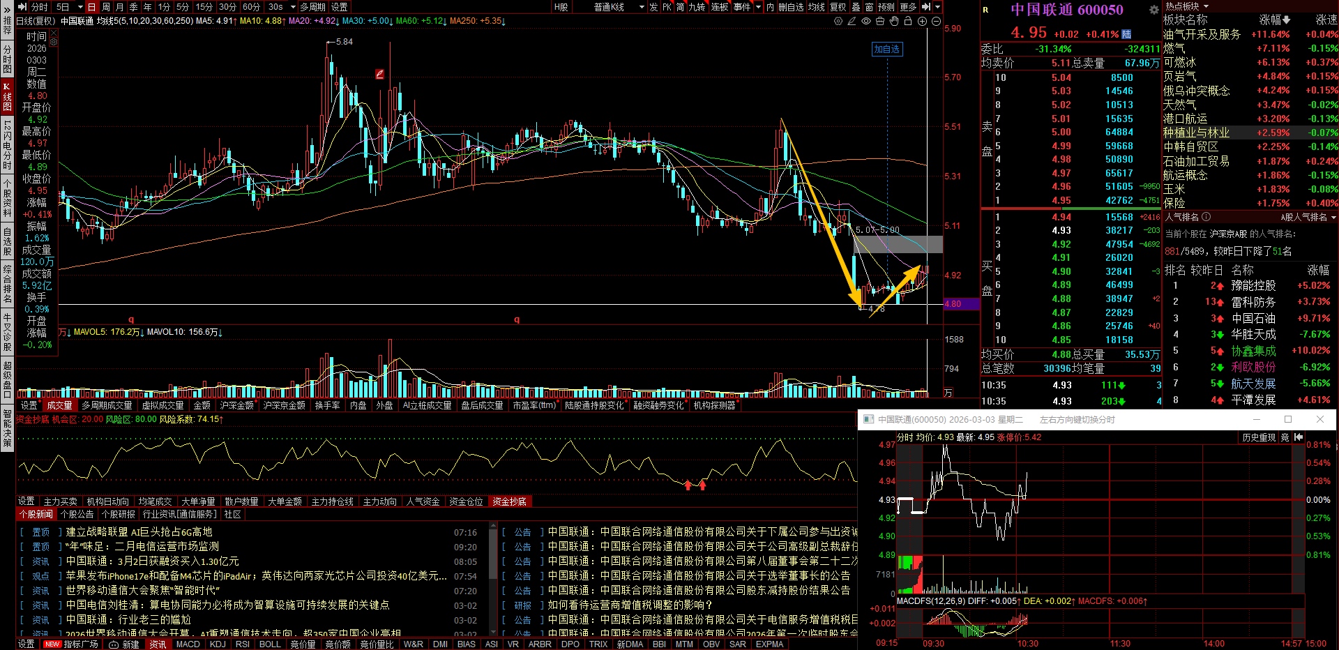The image size is (1339, 650).
Task: Open the dropdown arrow at toolbar end
Action: tap(937, 7)
